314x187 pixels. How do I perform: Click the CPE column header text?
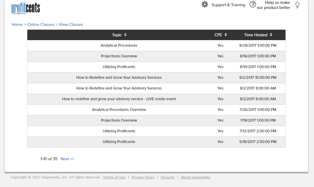tap(218, 35)
